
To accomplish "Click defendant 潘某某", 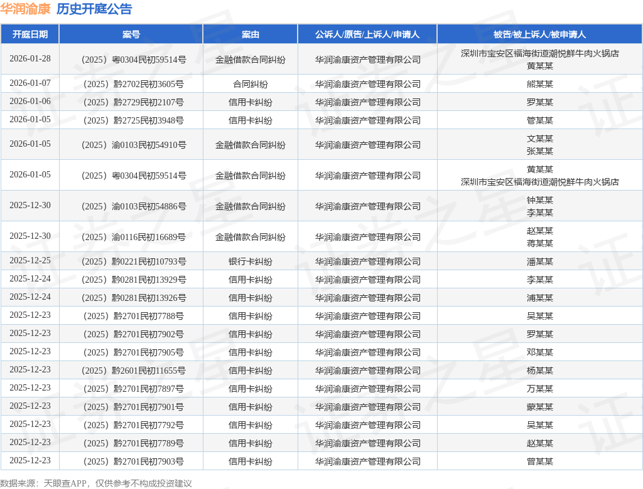I will tap(539, 261).
